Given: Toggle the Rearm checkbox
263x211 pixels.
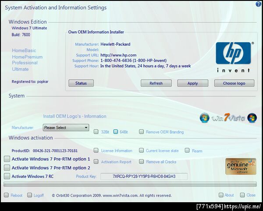Looking at the screenshot, I should pyautogui.click(x=187, y=150).
